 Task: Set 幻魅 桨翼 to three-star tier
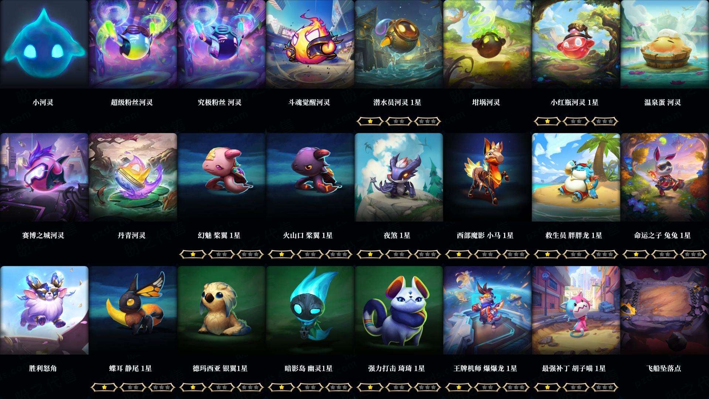(x=250, y=254)
